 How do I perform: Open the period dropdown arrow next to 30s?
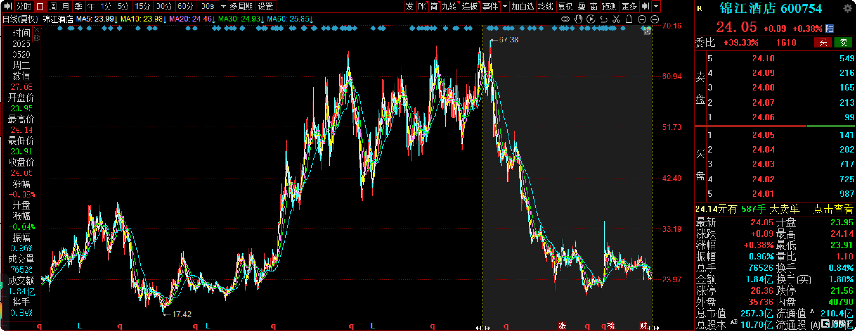(x=223, y=6)
